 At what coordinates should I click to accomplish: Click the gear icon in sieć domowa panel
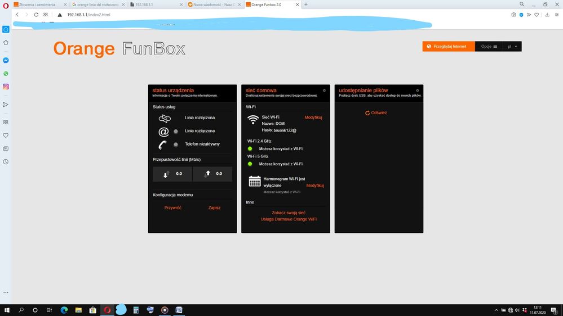pyautogui.click(x=324, y=90)
